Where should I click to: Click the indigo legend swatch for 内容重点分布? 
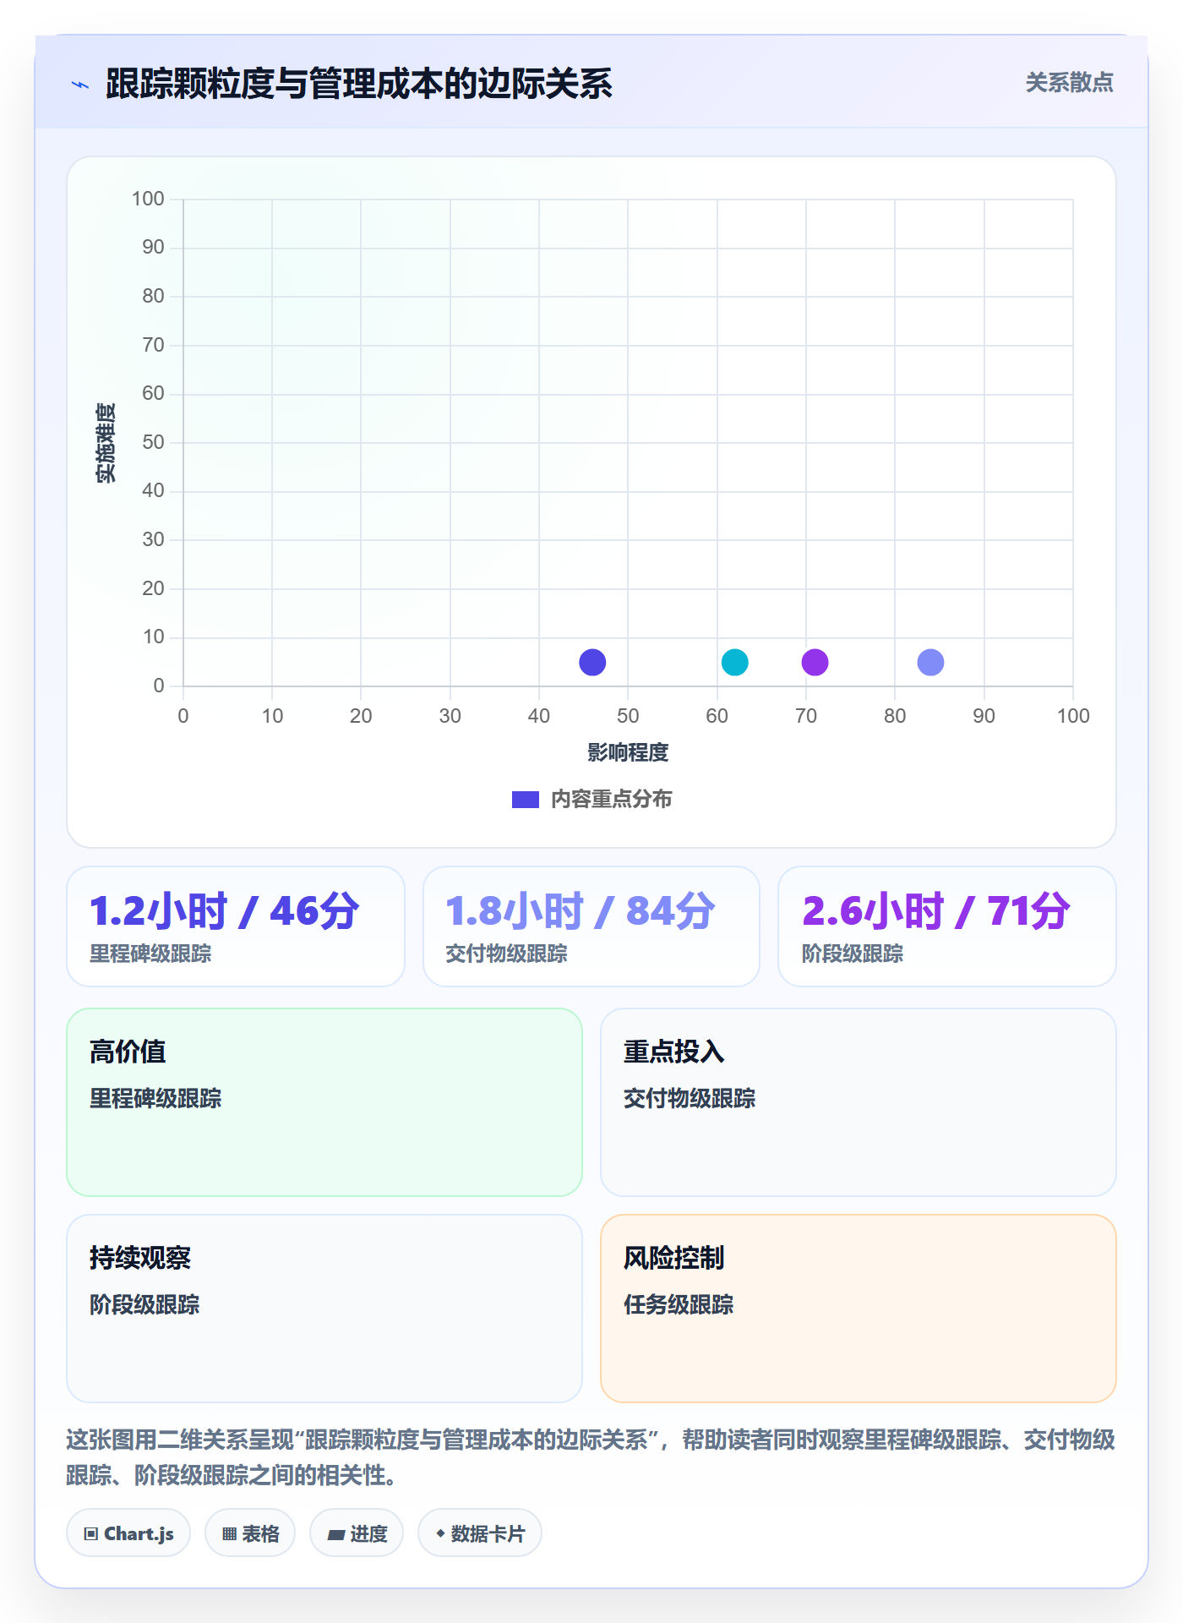coord(526,800)
